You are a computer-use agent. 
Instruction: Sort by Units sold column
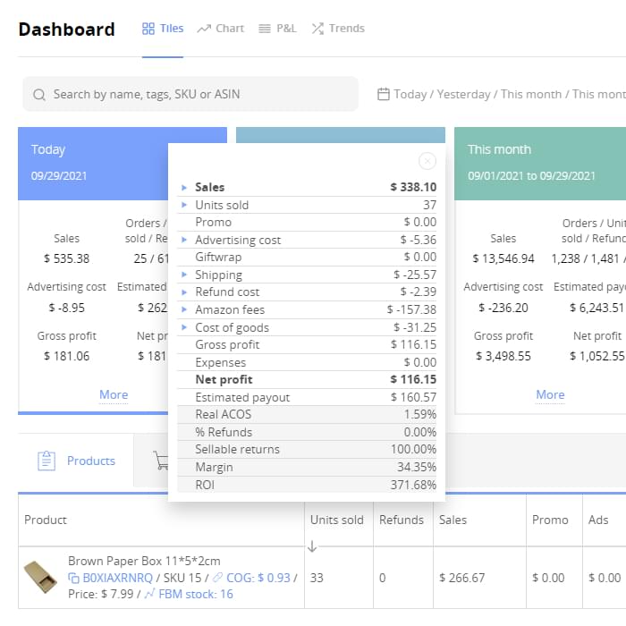pyautogui.click(x=337, y=520)
